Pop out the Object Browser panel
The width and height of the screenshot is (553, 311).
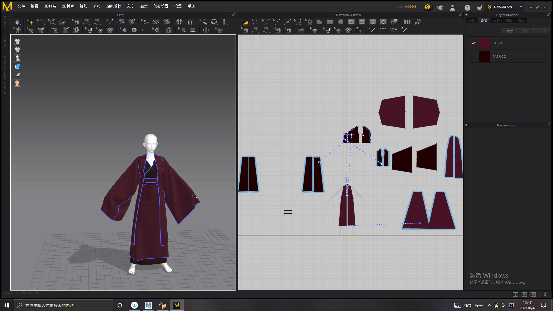coord(548,14)
